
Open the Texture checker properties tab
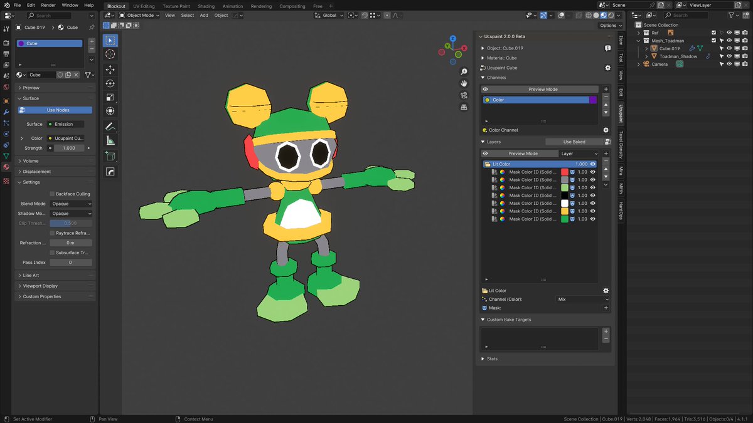point(6,180)
